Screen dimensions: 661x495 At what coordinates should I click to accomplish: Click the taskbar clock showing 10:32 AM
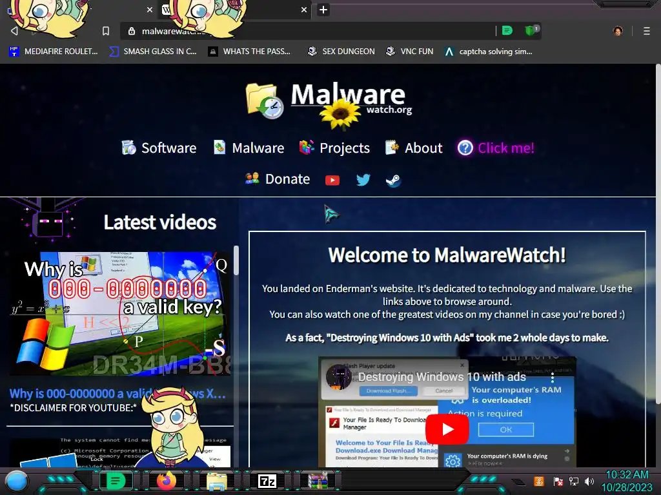[x=627, y=481]
